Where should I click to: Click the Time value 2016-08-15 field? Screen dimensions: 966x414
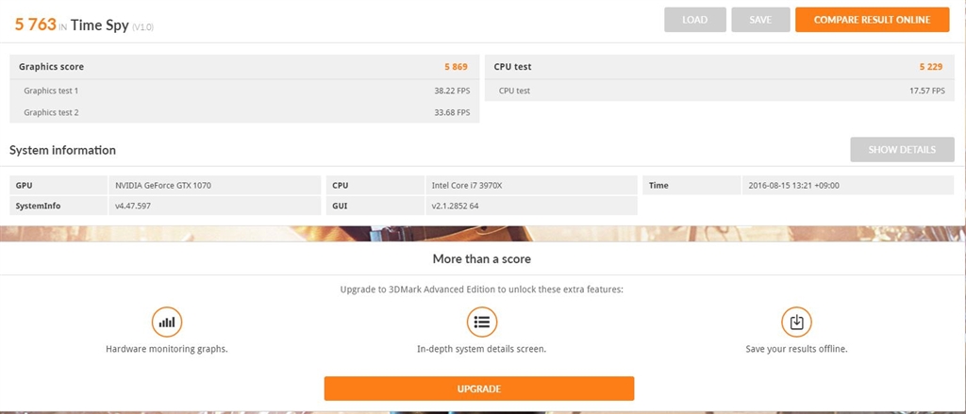point(846,185)
